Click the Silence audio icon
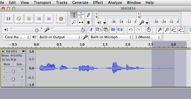 (x=120, y=30)
